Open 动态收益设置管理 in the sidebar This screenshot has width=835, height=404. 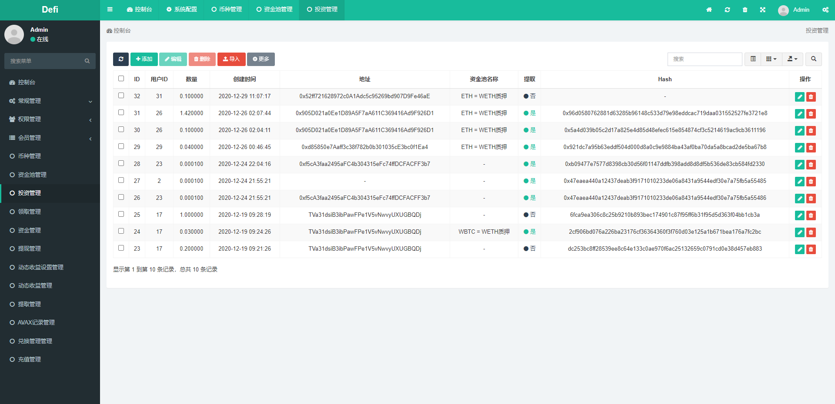click(x=50, y=267)
